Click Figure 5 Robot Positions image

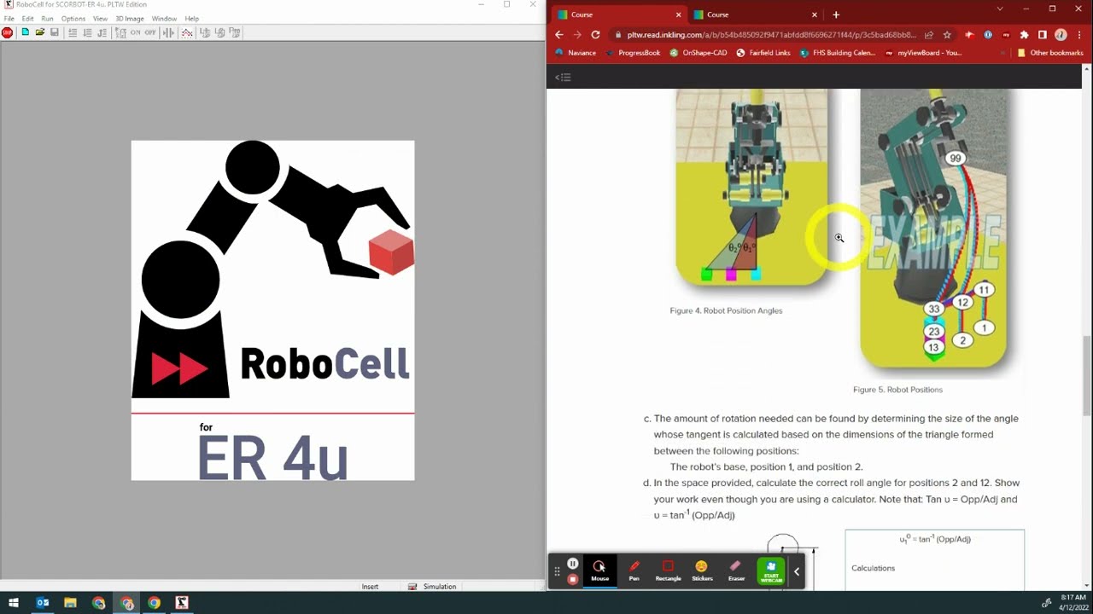(933, 229)
